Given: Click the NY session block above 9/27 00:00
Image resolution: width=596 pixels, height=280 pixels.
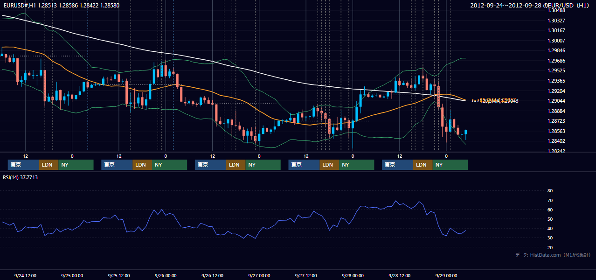Looking at the screenshot, I should (x=263, y=165).
